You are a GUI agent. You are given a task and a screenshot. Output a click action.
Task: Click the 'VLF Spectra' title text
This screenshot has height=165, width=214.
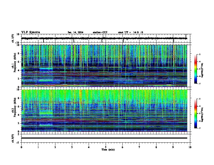(31, 32)
